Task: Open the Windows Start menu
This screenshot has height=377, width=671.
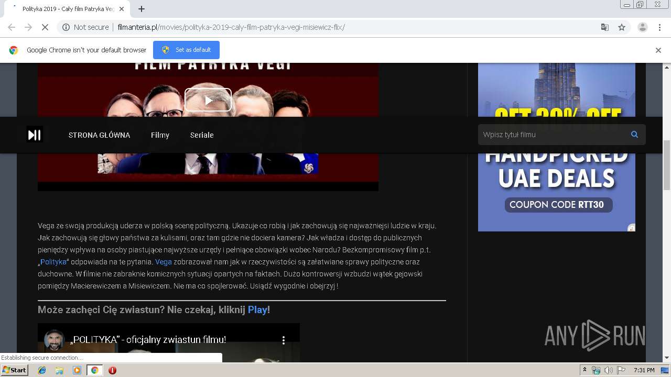Action: (x=14, y=370)
